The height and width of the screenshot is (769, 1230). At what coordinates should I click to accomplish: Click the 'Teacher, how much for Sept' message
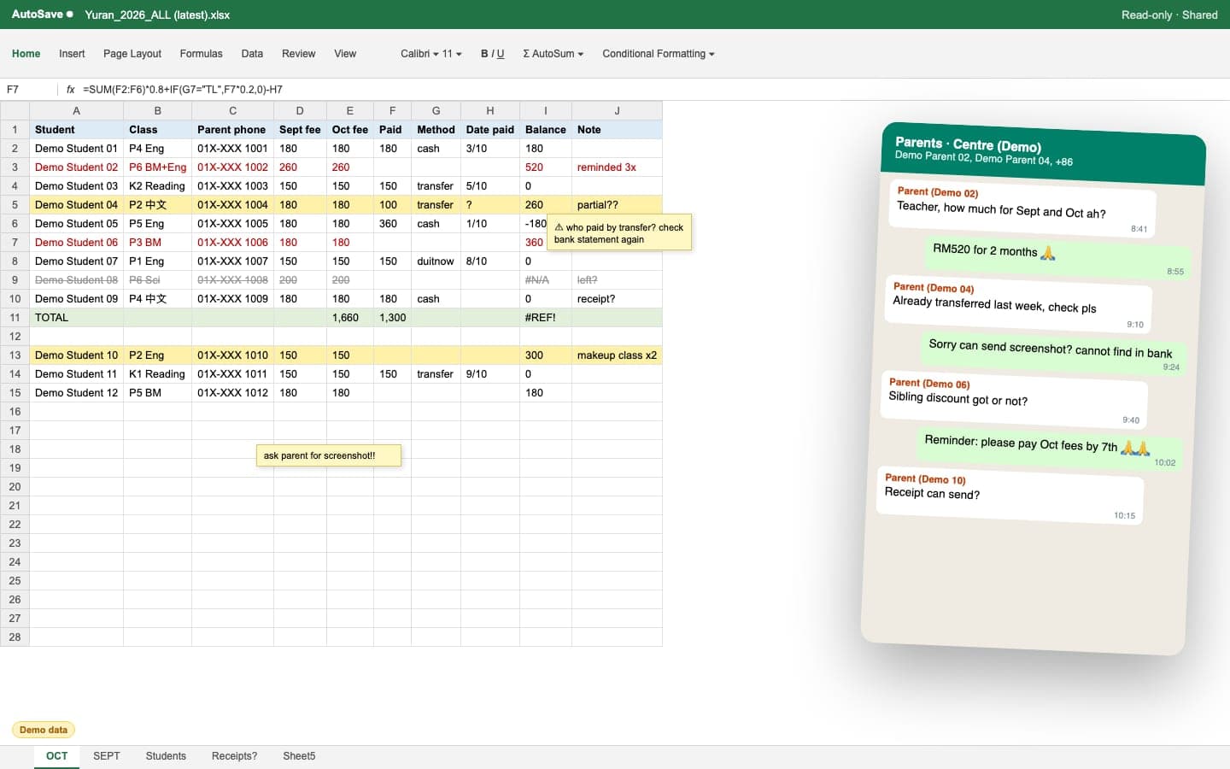pos(1022,208)
